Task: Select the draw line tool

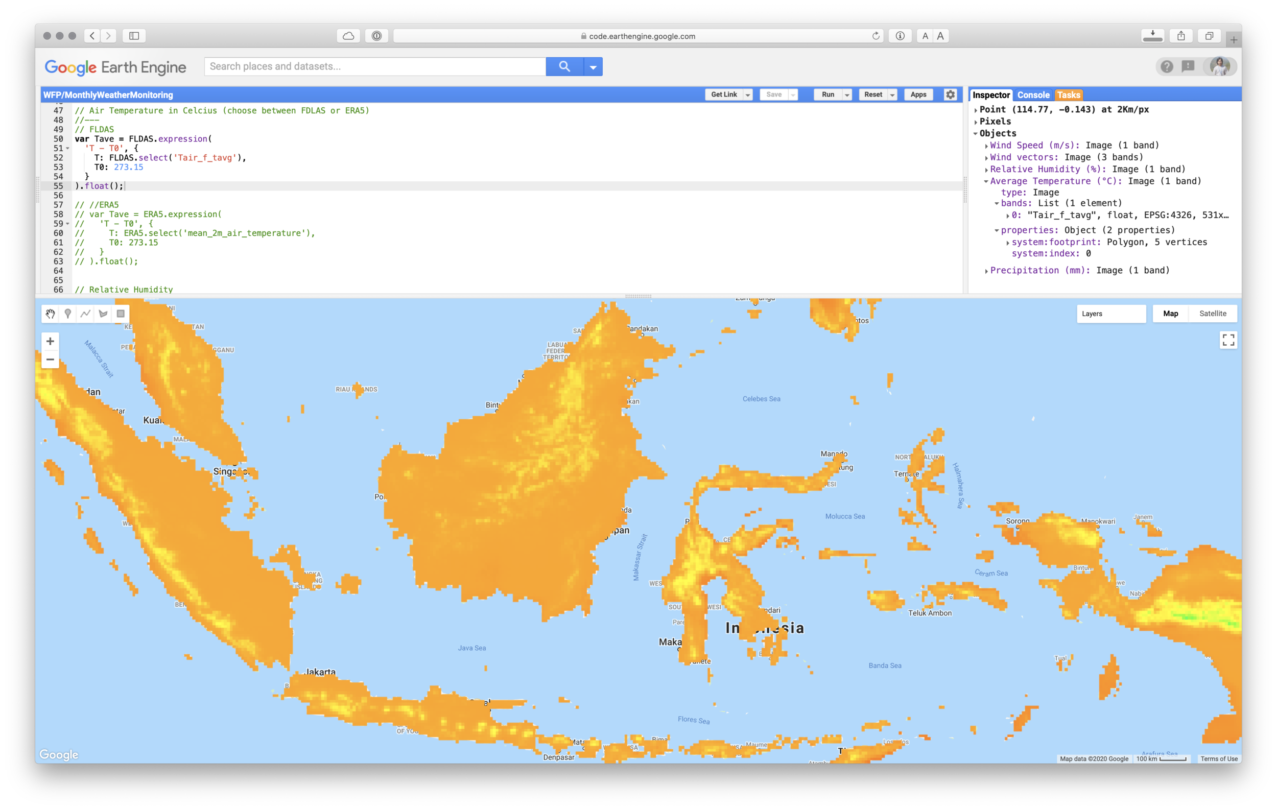Action: (x=85, y=314)
